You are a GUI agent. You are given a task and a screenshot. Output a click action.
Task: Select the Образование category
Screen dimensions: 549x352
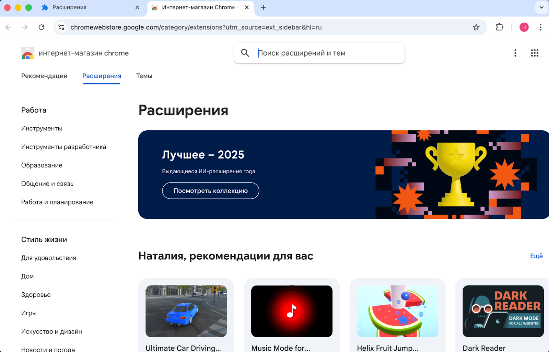click(x=42, y=165)
